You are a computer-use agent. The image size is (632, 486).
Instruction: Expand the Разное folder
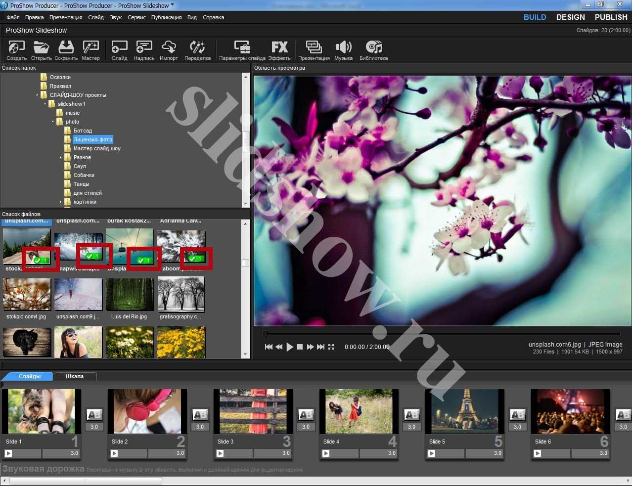point(61,158)
